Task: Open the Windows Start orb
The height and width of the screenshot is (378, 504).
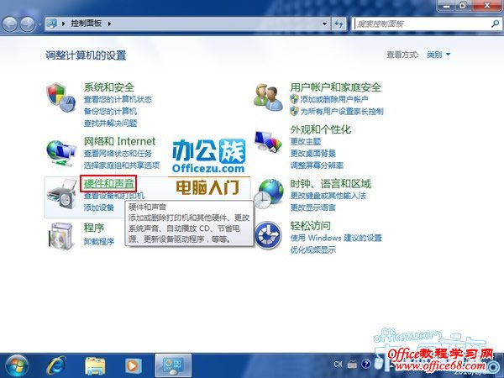Action: point(17,365)
